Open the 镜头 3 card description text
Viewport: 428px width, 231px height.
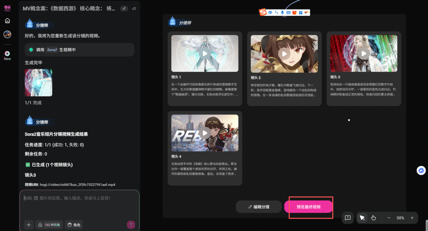(x=363, y=89)
